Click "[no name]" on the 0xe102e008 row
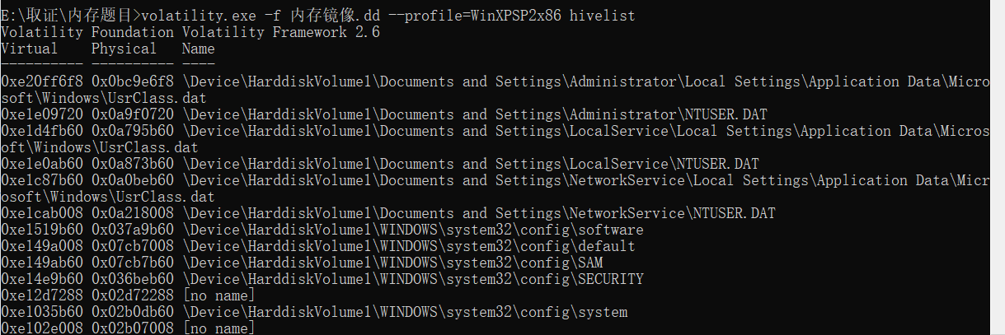Screen dimensions: 1005x335 (219, 328)
